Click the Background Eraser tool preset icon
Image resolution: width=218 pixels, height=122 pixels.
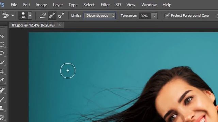6,15
